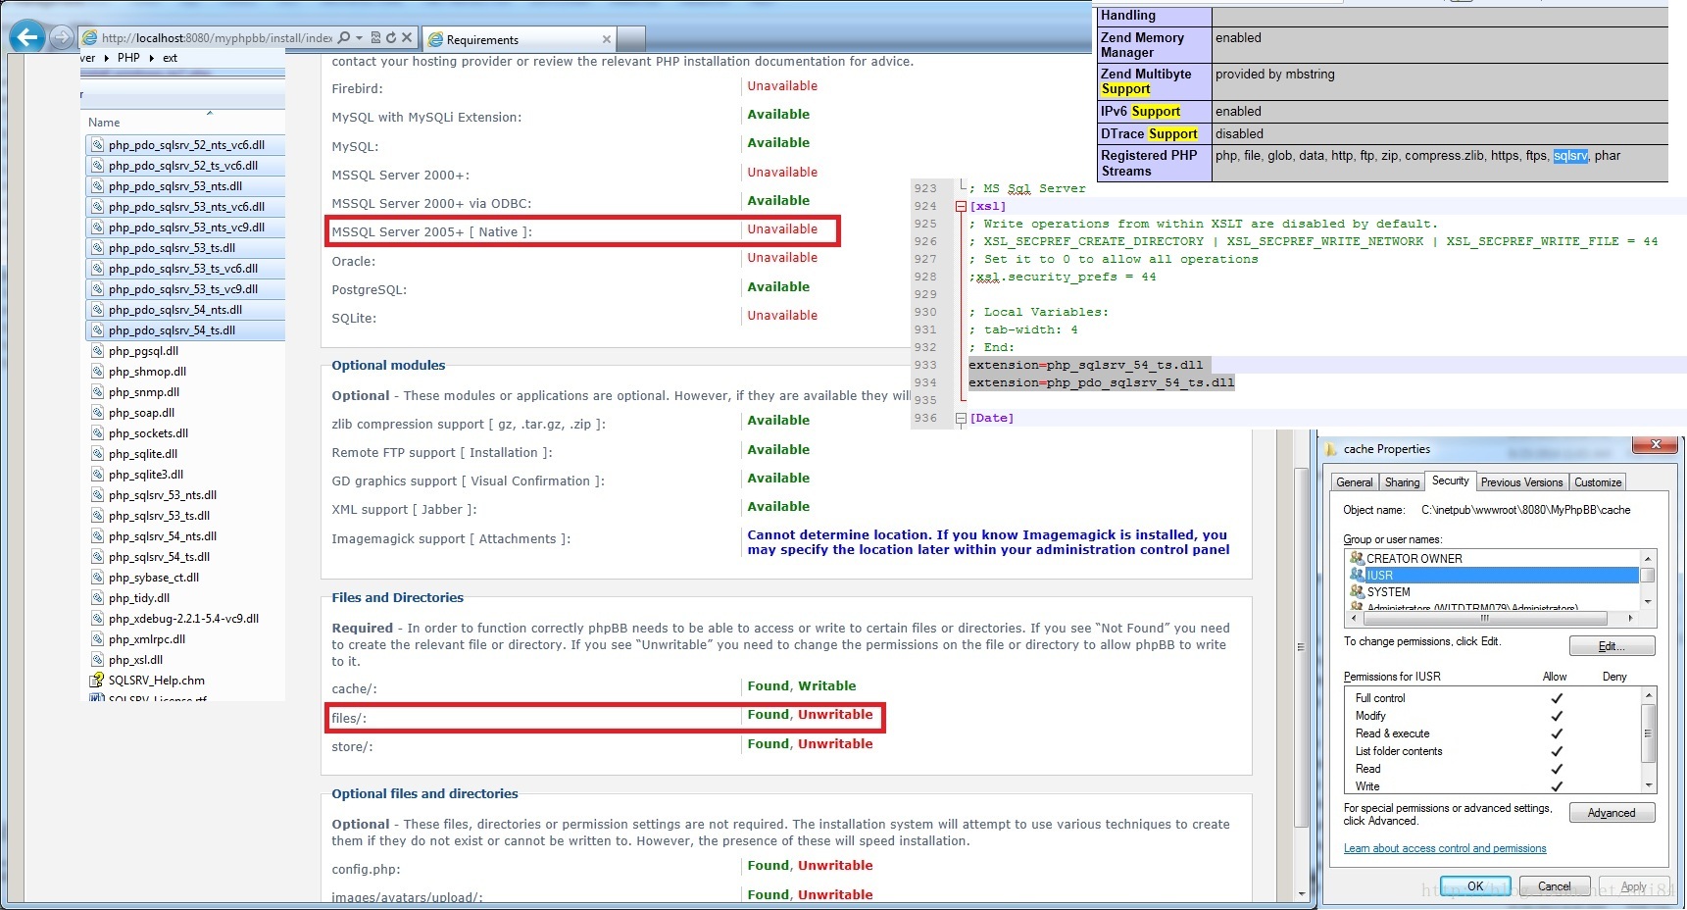
Task: Select the php_sqlsrv_53_nts.dll file icon
Action: [97, 495]
